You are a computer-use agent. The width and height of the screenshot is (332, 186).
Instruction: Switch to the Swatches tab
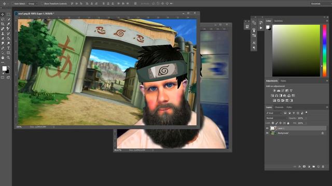pos(279,21)
